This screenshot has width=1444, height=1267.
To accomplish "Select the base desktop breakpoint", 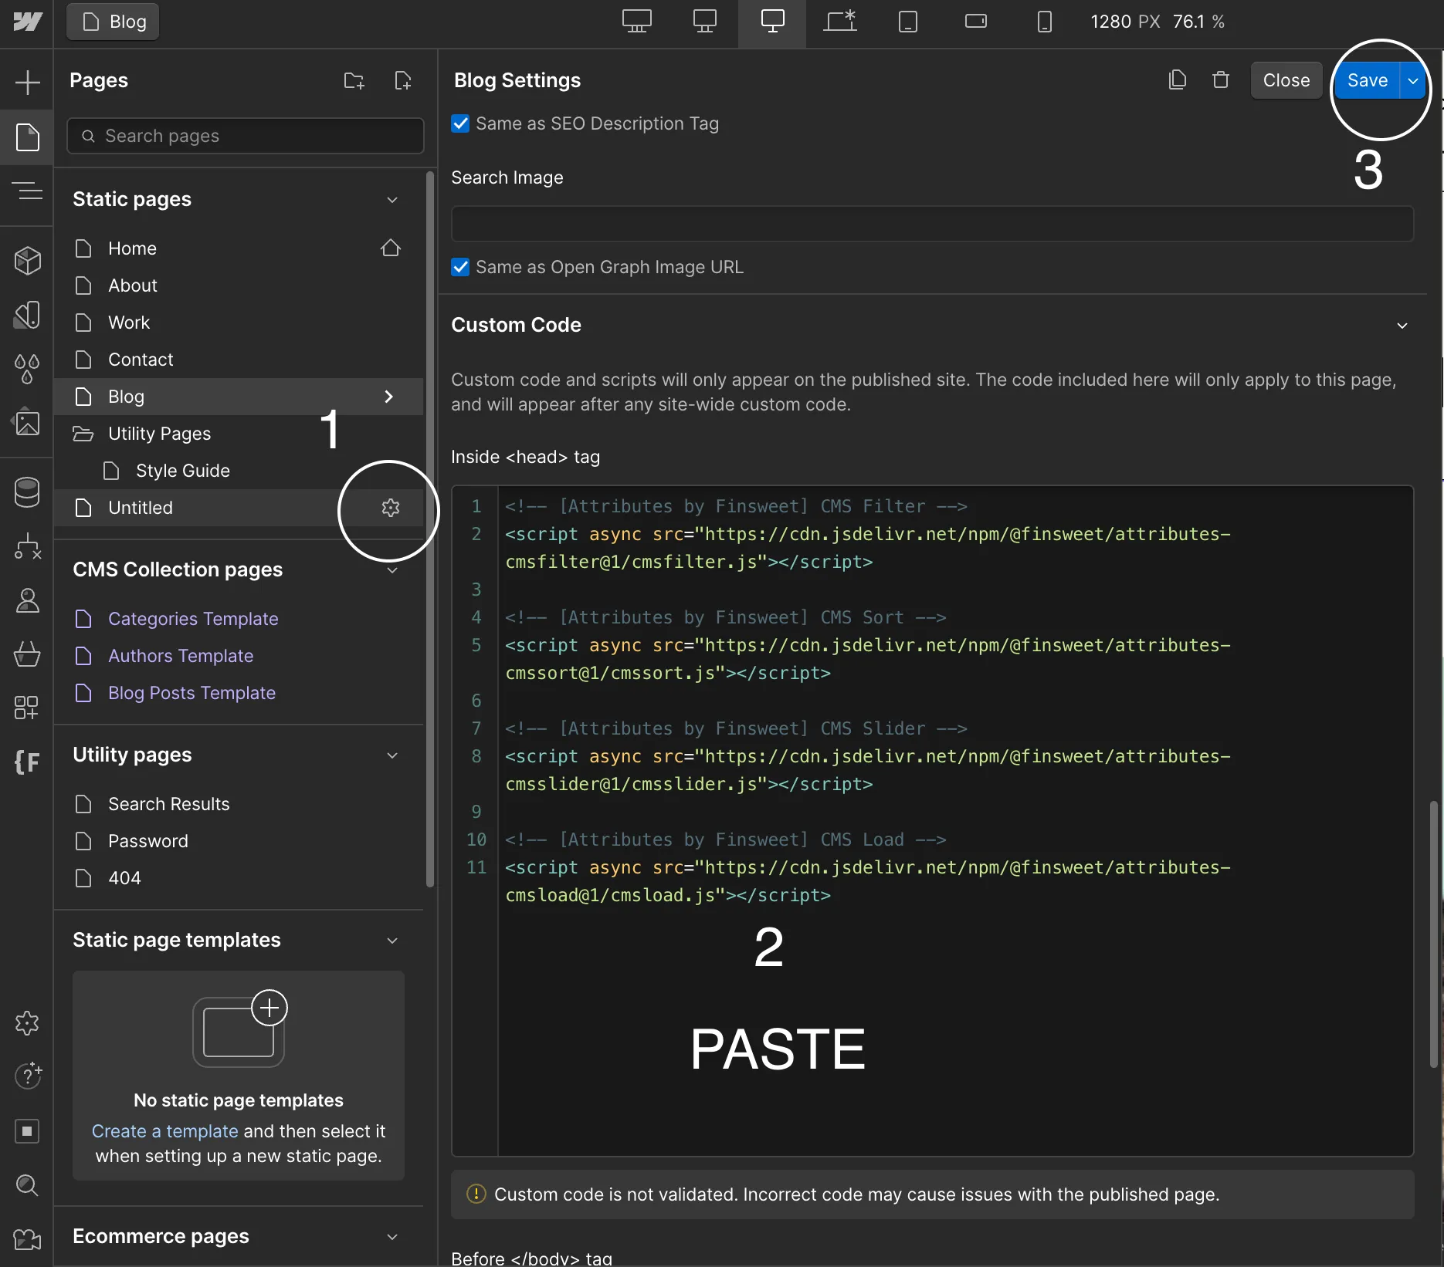I will [772, 22].
